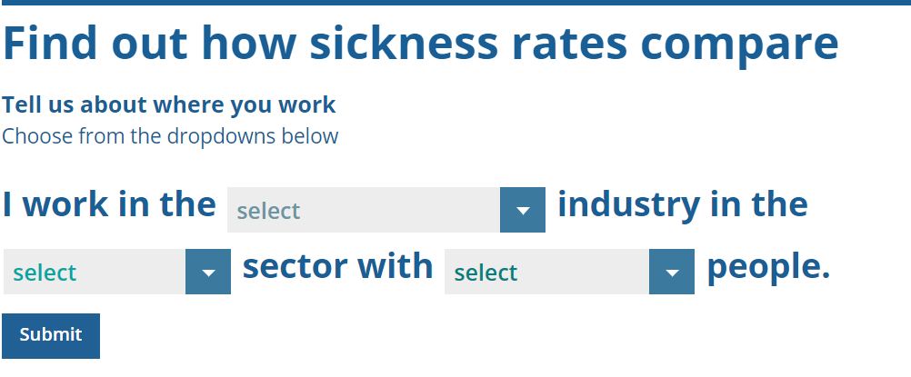Select 'Tell us about where you work' subheading
This screenshot has width=911, height=377.
click(x=169, y=105)
